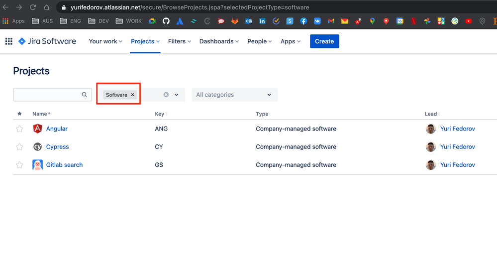The image size is (497, 271).
Task: Reload the page
Action: coord(33,7)
